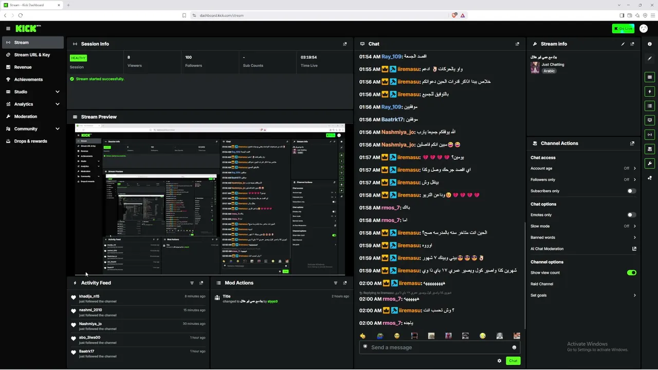
Task: Click the 03:19:54 Time Live value
Action: (x=308, y=58)
